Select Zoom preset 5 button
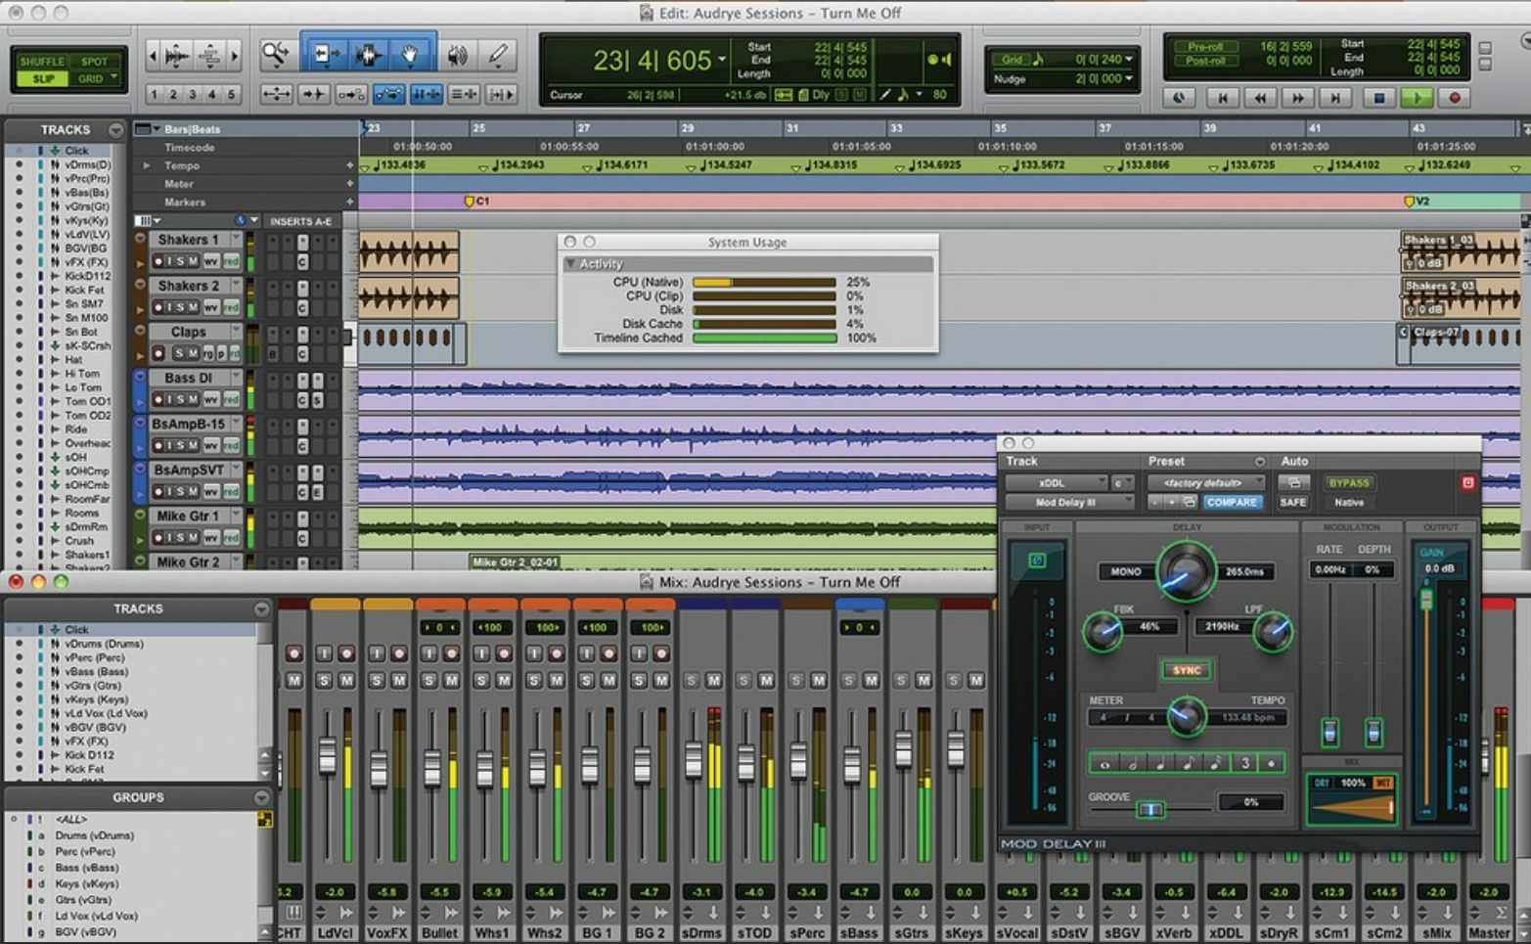 232,95
